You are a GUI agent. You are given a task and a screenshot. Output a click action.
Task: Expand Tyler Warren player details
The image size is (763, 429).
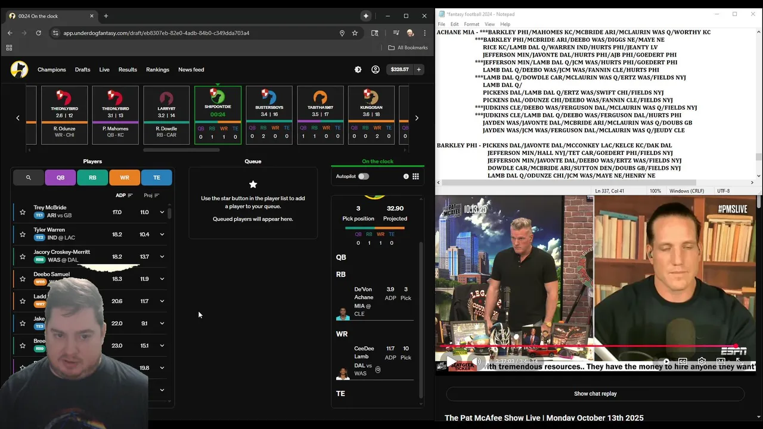click(x=162, y=234)
